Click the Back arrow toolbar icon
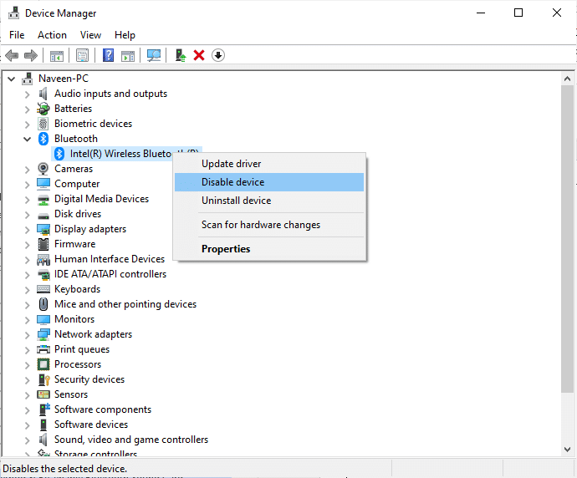The width and height of the screenshot is (577, 478). pos(12,55)
